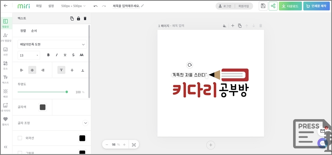Click the left panel scrollbar
This screenshot has height=155, width=332.
(x=89, y=62)
